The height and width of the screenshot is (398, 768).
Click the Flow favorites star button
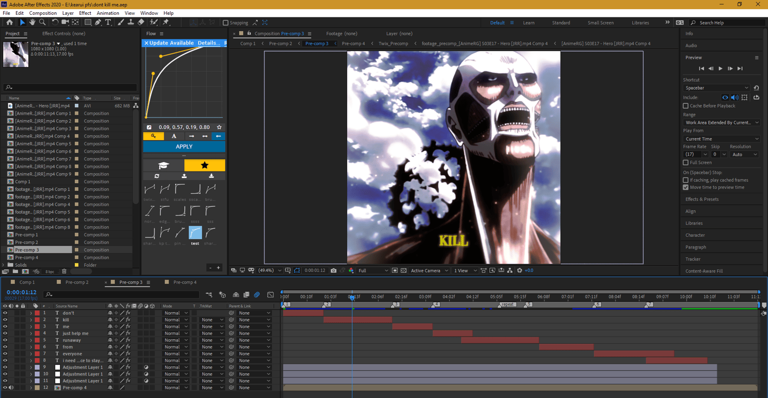pos(204,165)
